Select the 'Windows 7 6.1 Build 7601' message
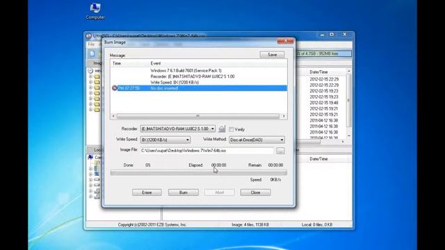Image resolution: width=445 pixels, height=250 pixels. [x=186, y=71]
